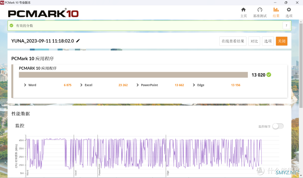This screenshot has width=303, height=178.
Task: Click the orange 关闭 button
Action: pos(282,41)
